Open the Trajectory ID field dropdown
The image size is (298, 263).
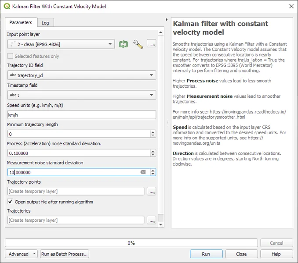coord(82,75)
